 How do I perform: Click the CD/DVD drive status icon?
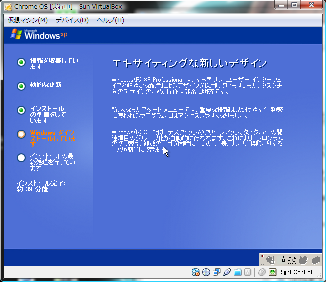(x=206, y=272)
